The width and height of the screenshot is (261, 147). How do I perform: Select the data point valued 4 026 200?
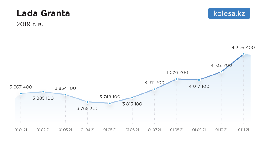click(177, 79)
